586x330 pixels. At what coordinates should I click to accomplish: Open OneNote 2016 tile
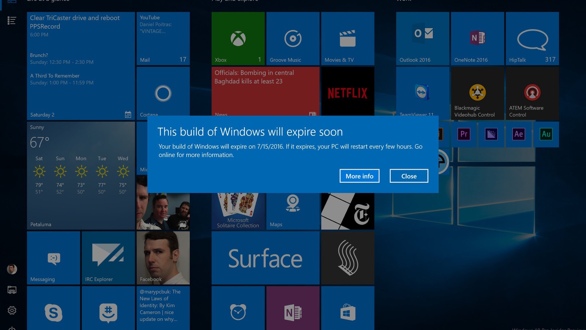[477, 38]
